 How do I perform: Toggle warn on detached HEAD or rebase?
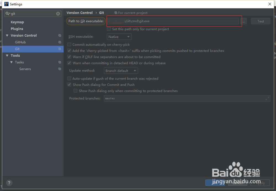(69, 63)
